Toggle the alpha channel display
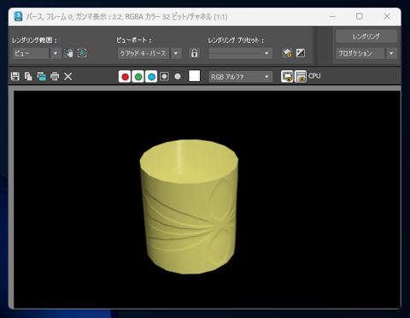410x318 pixels. click(x=164, y=76)
